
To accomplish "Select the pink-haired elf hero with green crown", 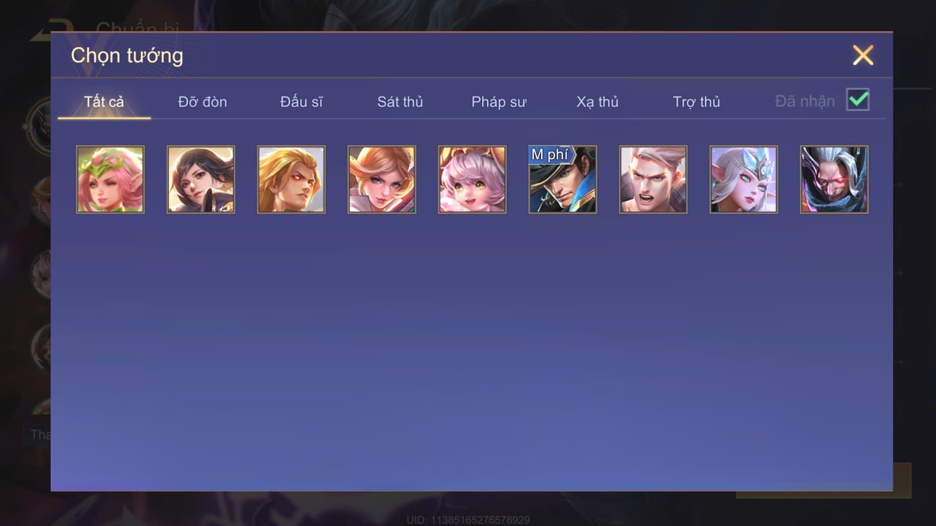I will (110, 179).
